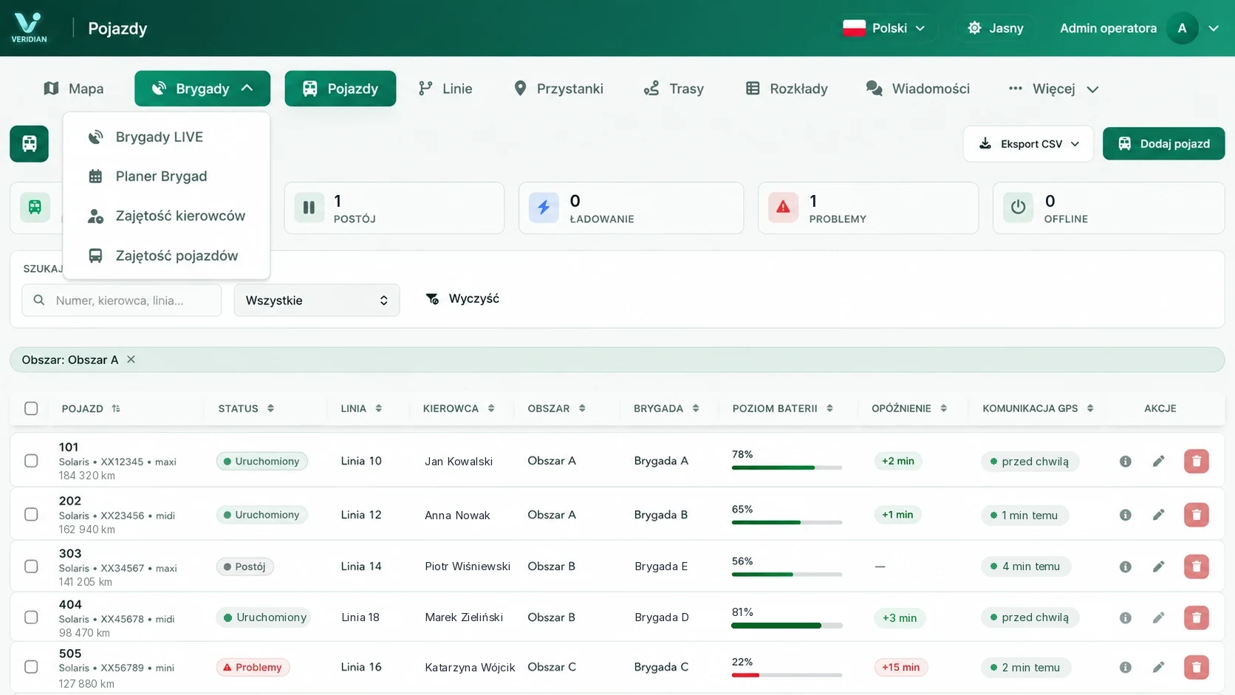Image resolution: width=1235 pixels, height=695 pixels.
Task: Click the 22% battery bar of vehicle 505
Action: coord(787,675)
